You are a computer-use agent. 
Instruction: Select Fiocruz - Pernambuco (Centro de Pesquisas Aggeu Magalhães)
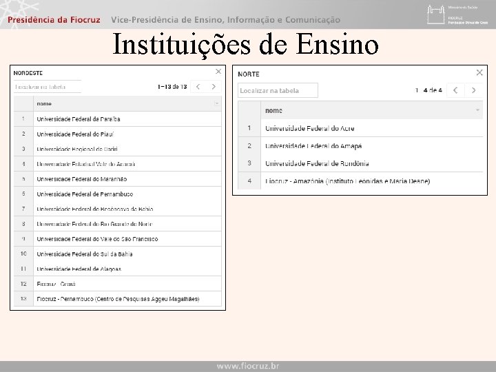click(118, 299)
